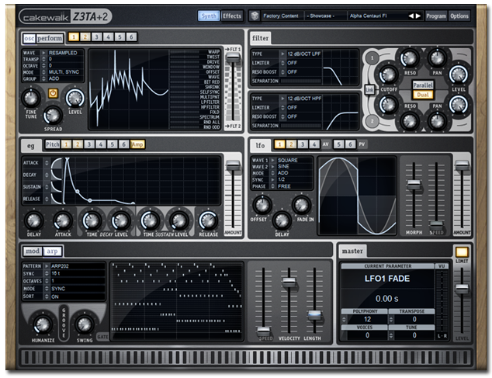Open the arp tab
Image resolution: width=492 pixels, height=378 pixels.
point(52,251)
